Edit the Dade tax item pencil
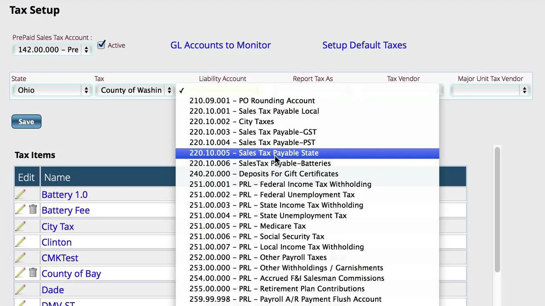This screenshot has width=545, height=306. (20, 289)
